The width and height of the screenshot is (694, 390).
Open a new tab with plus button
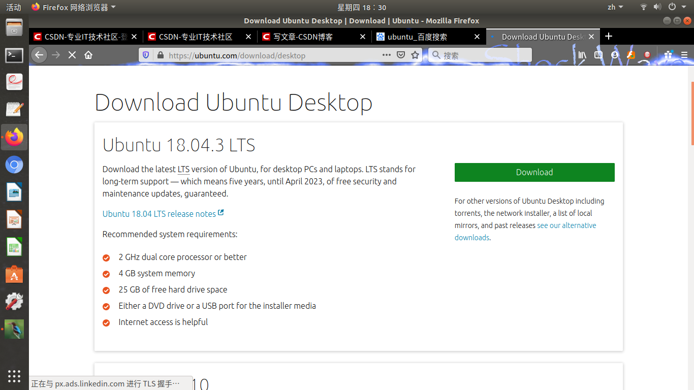tap(609, 36)
